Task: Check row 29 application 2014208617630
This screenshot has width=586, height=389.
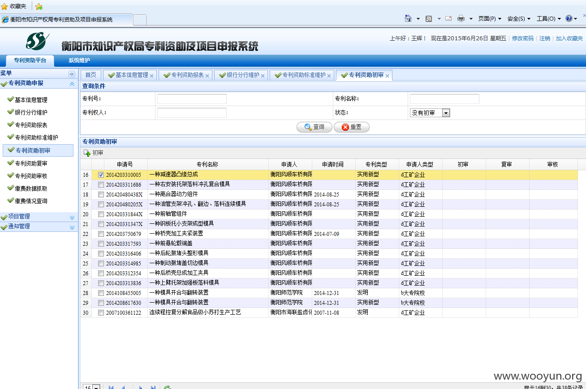Action: tap(101, 303)
